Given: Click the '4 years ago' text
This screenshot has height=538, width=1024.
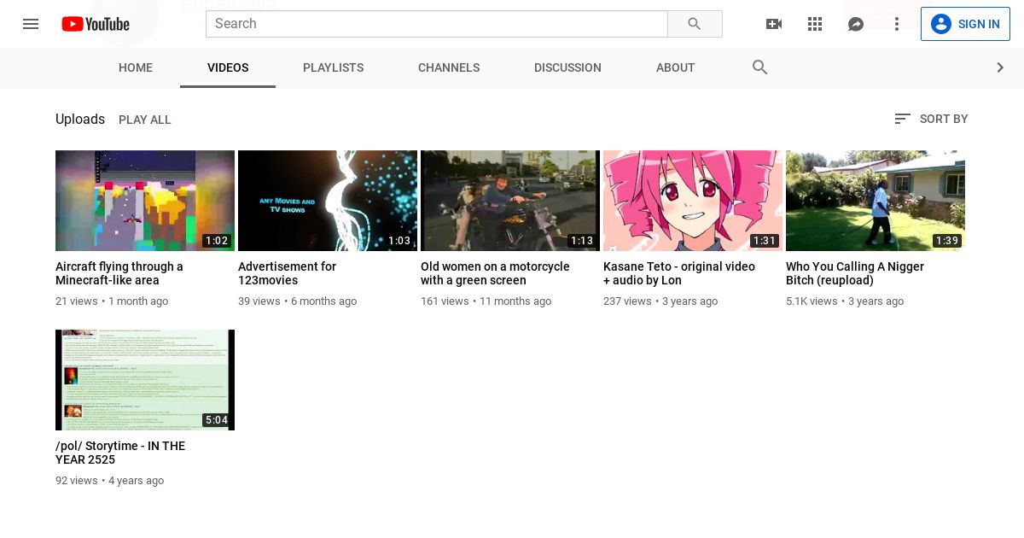Looking at the screenshot, I should [137, 481].
